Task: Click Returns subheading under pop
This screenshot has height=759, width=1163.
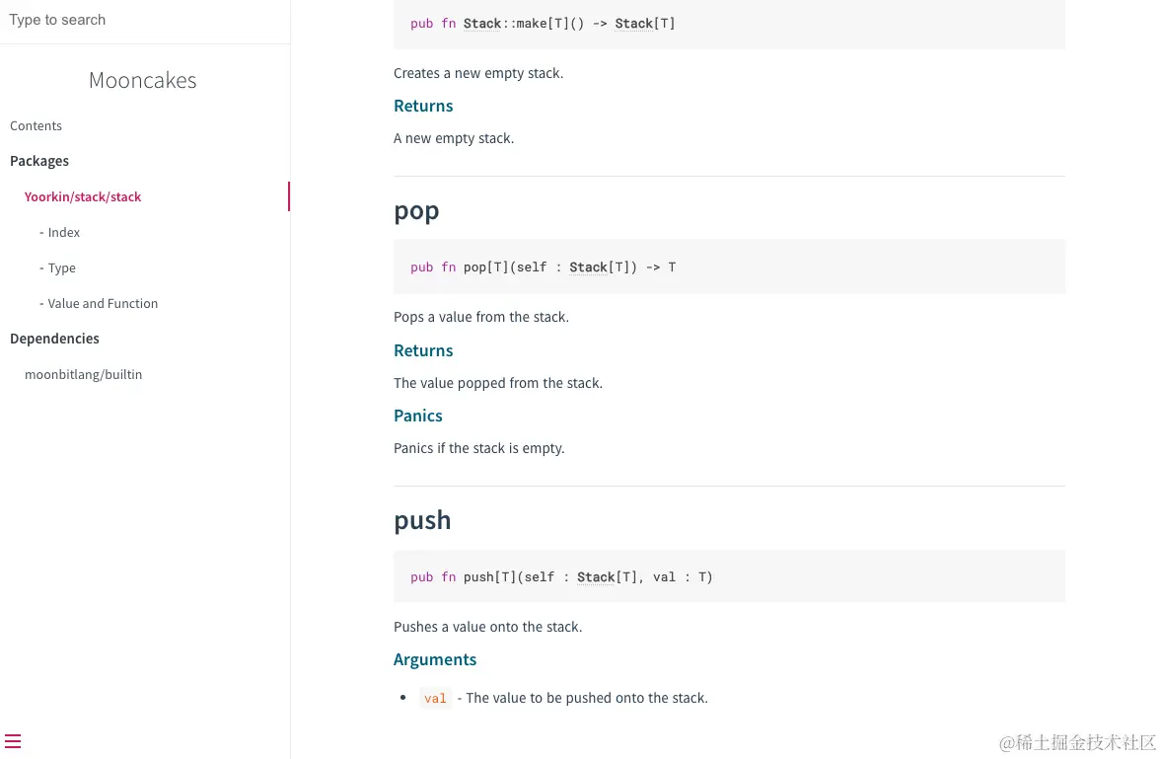Action: [x=423, y=350]
